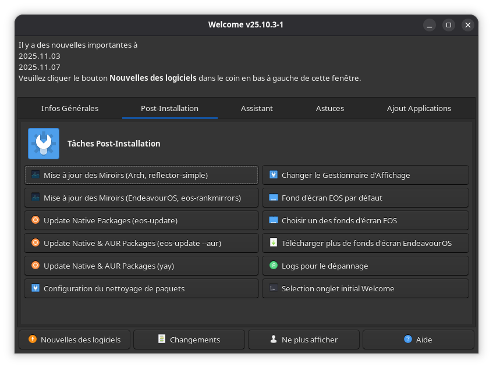Image resolution: width=493 pixels, height=368 pixels.
Task: Run Update Native & AUR Packages (yay)
Action: (x=141, y=266)
